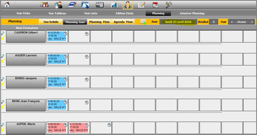
Task: Toggle yellow checkmark for AUGIER Laurent
Action: tap(3, 61)
